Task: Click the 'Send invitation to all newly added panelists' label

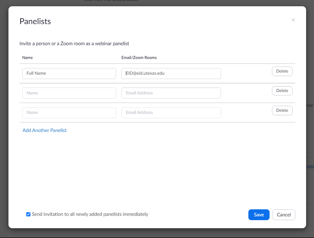Action: pyautogui.click(x=90, y=214)
